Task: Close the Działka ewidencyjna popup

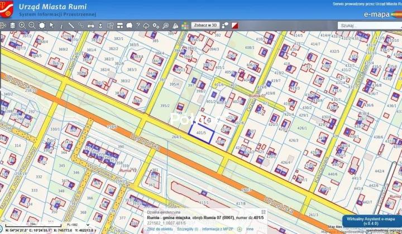Action: click(x=264, y=212)
